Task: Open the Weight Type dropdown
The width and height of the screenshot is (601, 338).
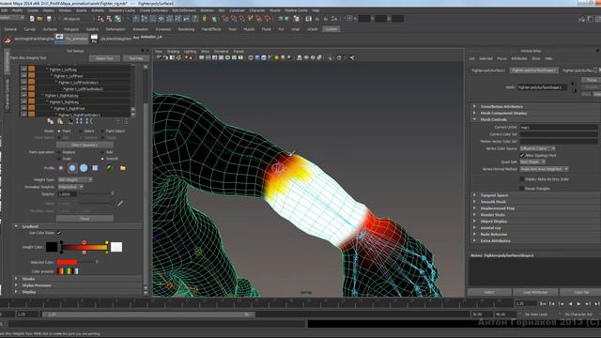Action: pos(75,179)
